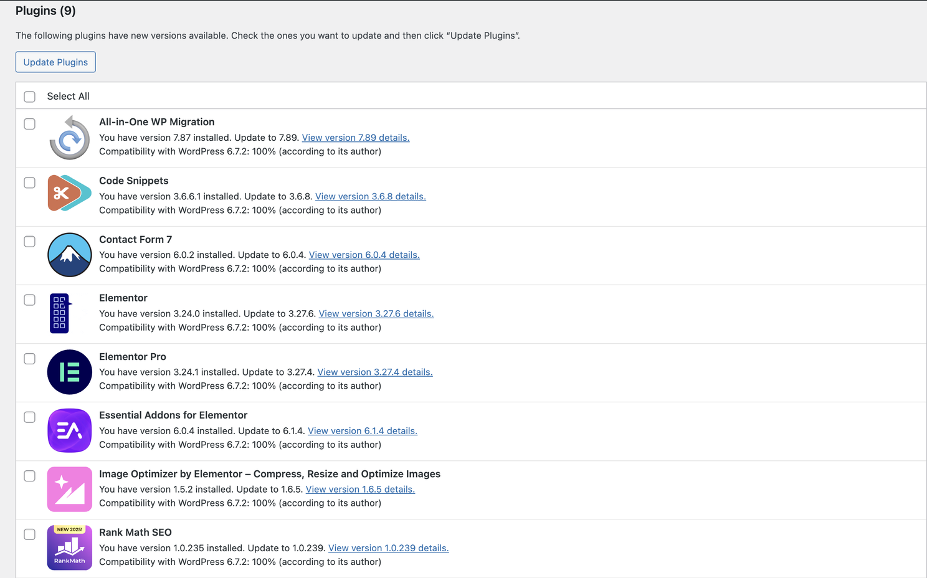The image size is (927, 578).
Task: Enable the Elementor Pro update checkbox
Action: [x=29, y=359]
